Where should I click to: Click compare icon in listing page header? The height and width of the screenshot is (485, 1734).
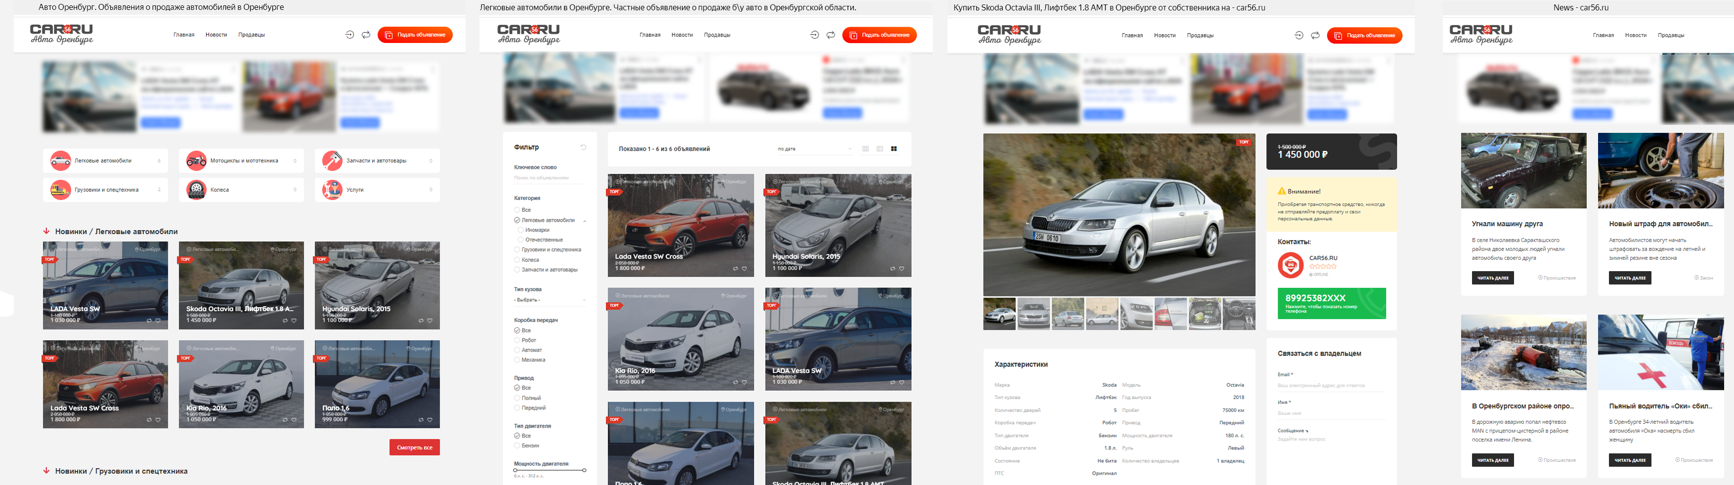click(x=830, y=35)
